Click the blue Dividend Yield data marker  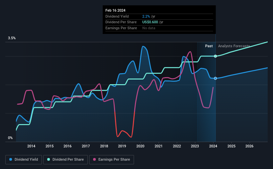click(x=215, y=78)
